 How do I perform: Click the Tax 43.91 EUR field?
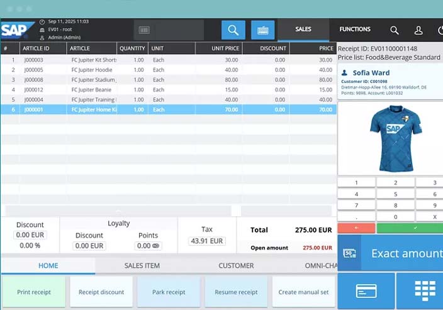click(207, 241)
